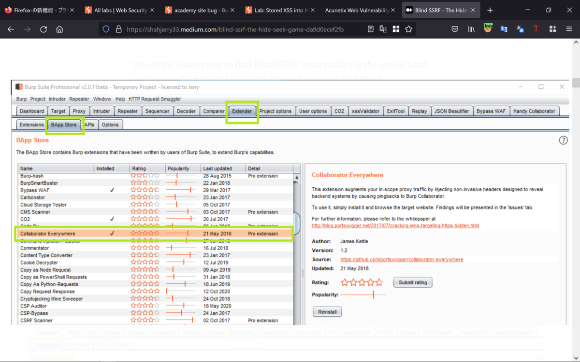The image size is (580, 362).
Task: Click the Submit rating button
Action: point(413,282)
